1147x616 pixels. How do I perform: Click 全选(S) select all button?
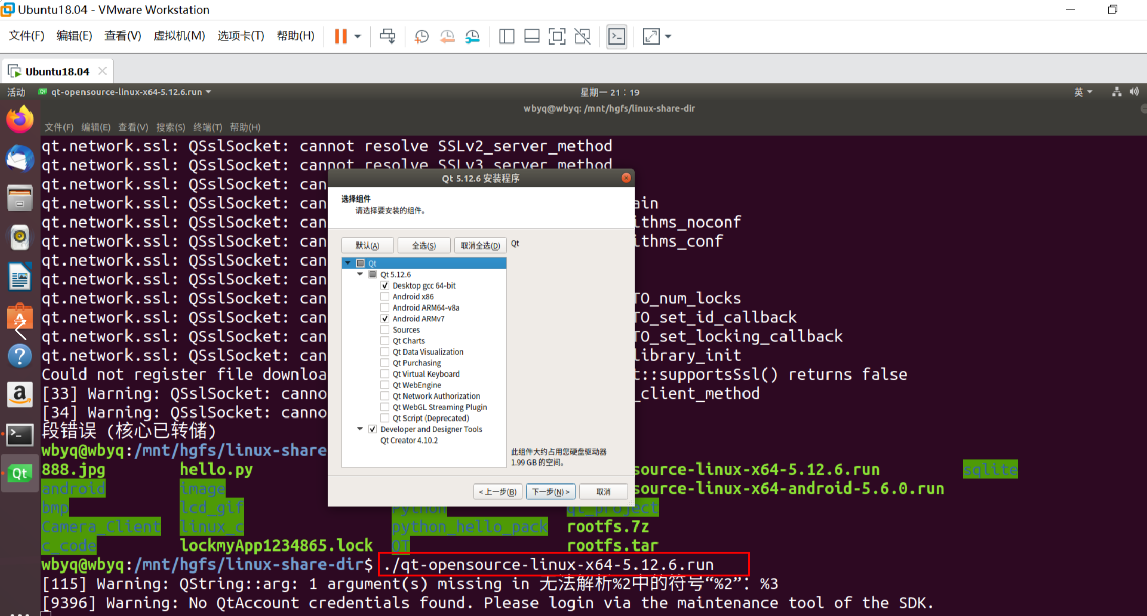(x=424, y=246)
